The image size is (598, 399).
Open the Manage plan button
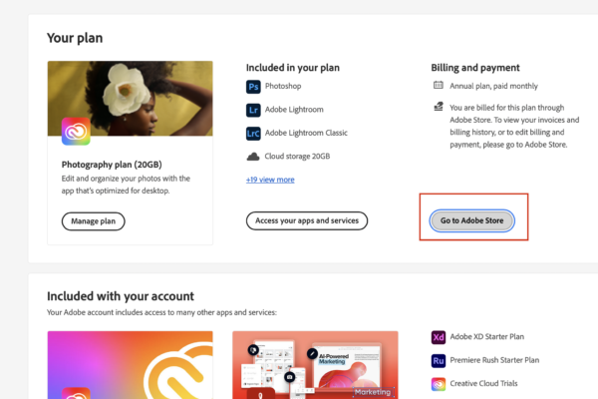click(x=93, y=221)
